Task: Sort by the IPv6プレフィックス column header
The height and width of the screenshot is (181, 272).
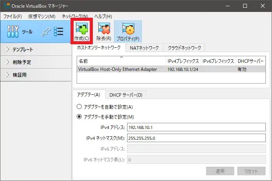Action: point(218,61)
